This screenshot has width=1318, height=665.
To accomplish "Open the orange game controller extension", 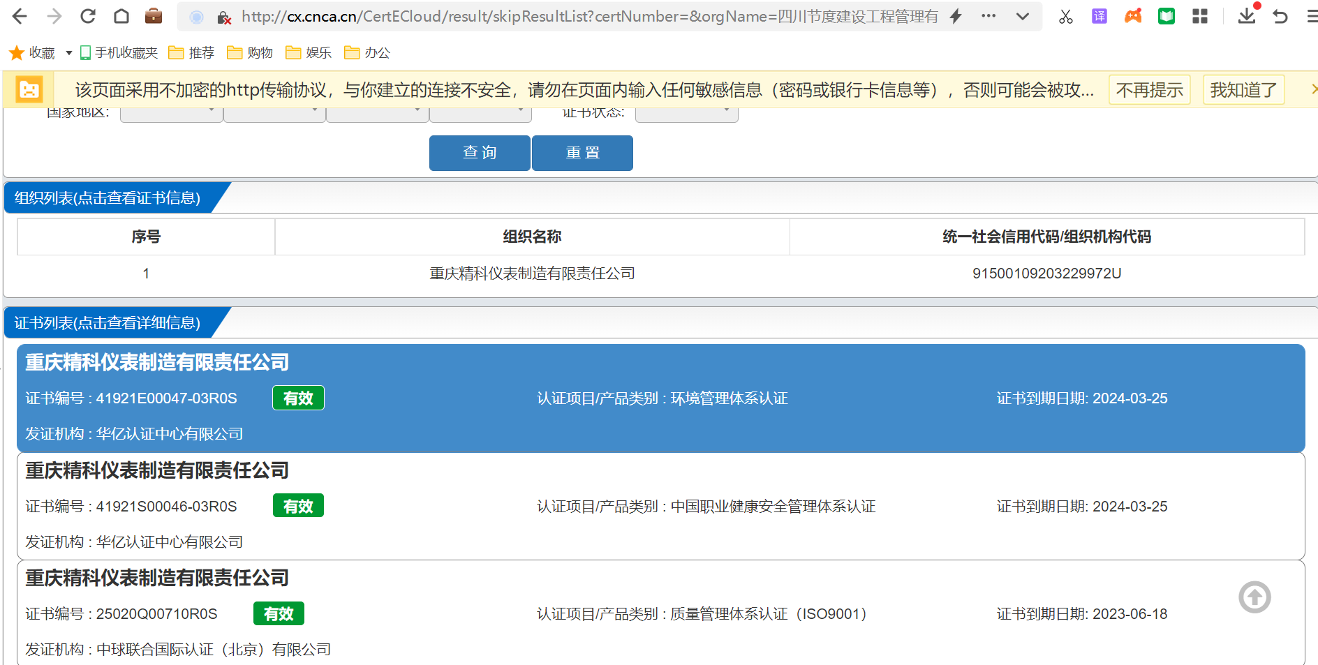I will coord(1133,15).
